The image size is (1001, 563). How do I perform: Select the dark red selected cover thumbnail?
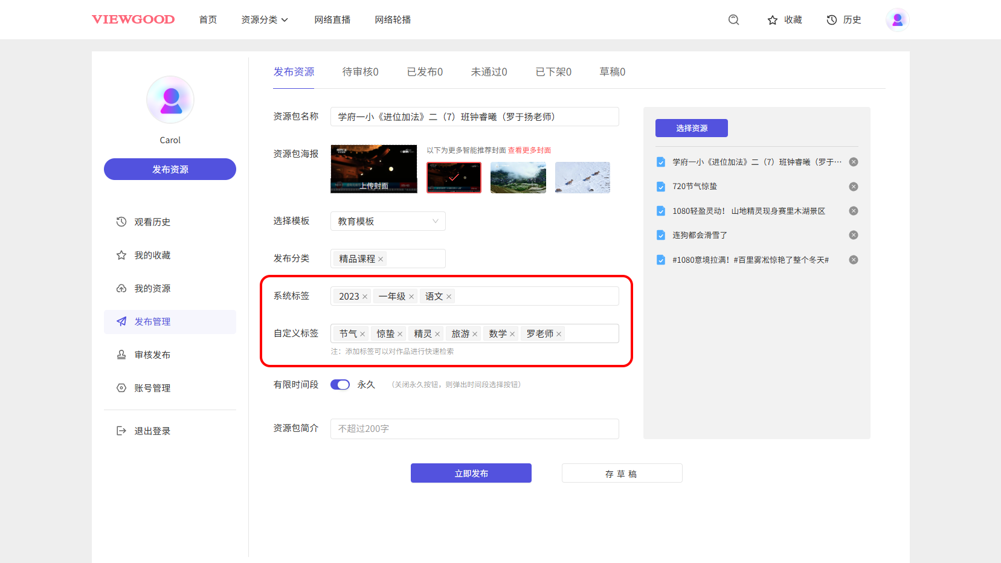pyautogui.click(x=454, y=178)
